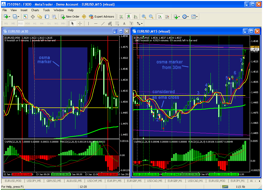Expand the Templates dropdown arrow
This screenshot has width=263, height=190.
coord(197,17)
